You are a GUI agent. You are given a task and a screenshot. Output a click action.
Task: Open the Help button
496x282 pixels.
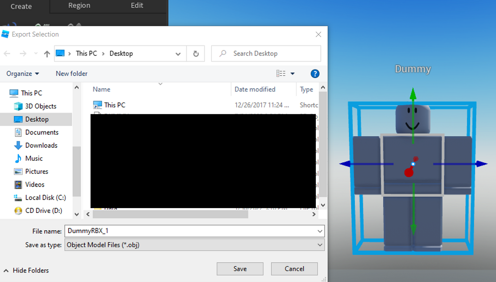[x=315, y=74]
